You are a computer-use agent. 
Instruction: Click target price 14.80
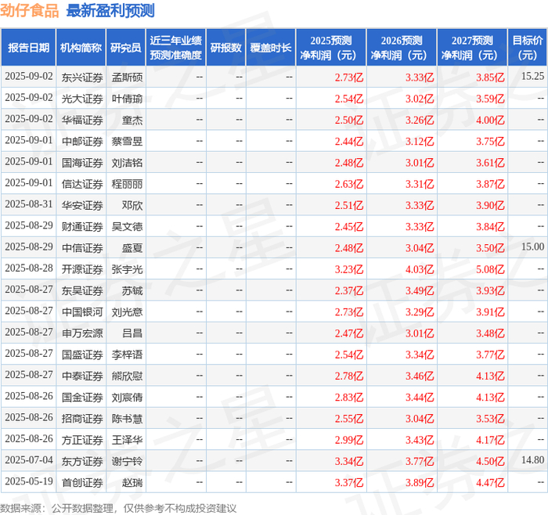pos(532,459)
